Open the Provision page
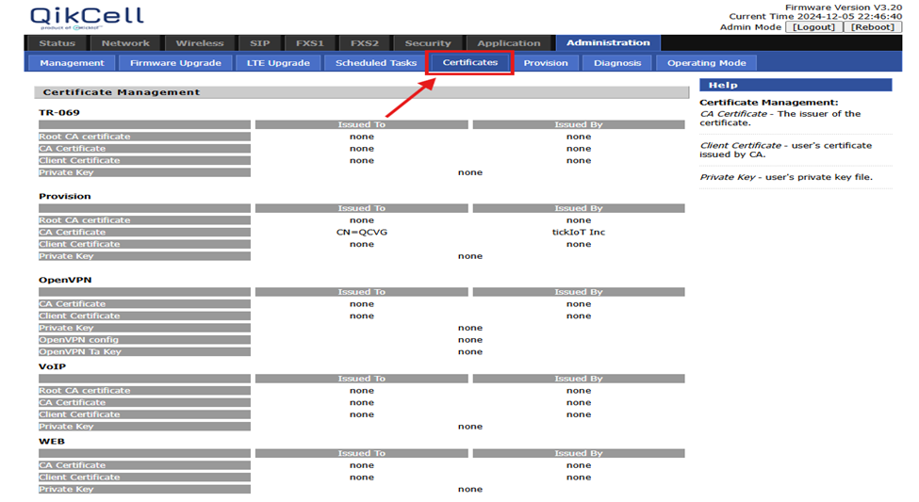Viewport: 919px width, 502px height. [546, 63]
